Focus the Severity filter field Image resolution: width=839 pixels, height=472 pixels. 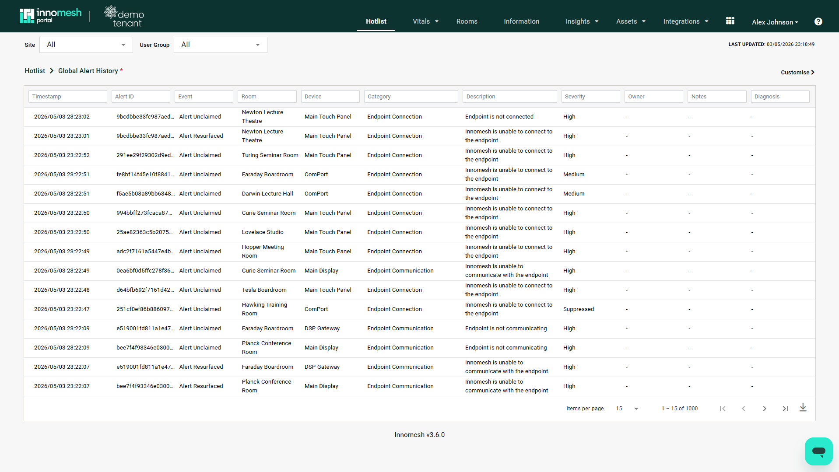[591, 97]
